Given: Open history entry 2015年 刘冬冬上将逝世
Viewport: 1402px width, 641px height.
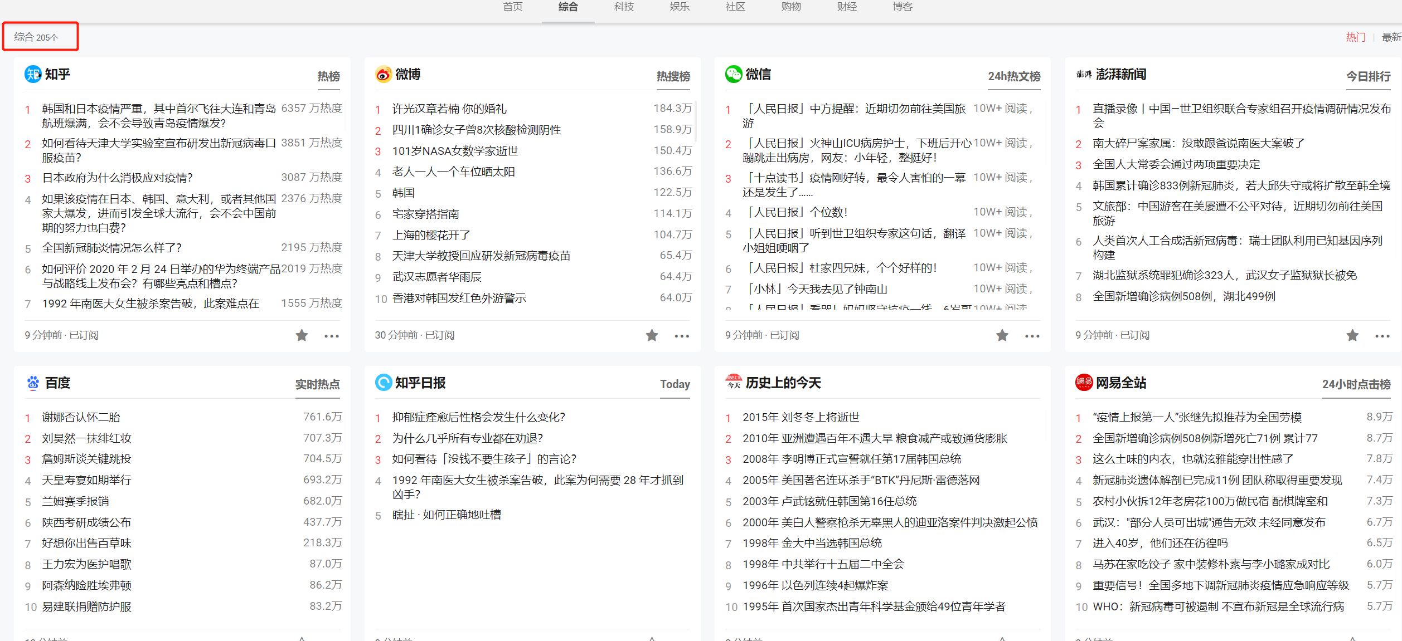Looking at the screenshot, I should [801, 417].
